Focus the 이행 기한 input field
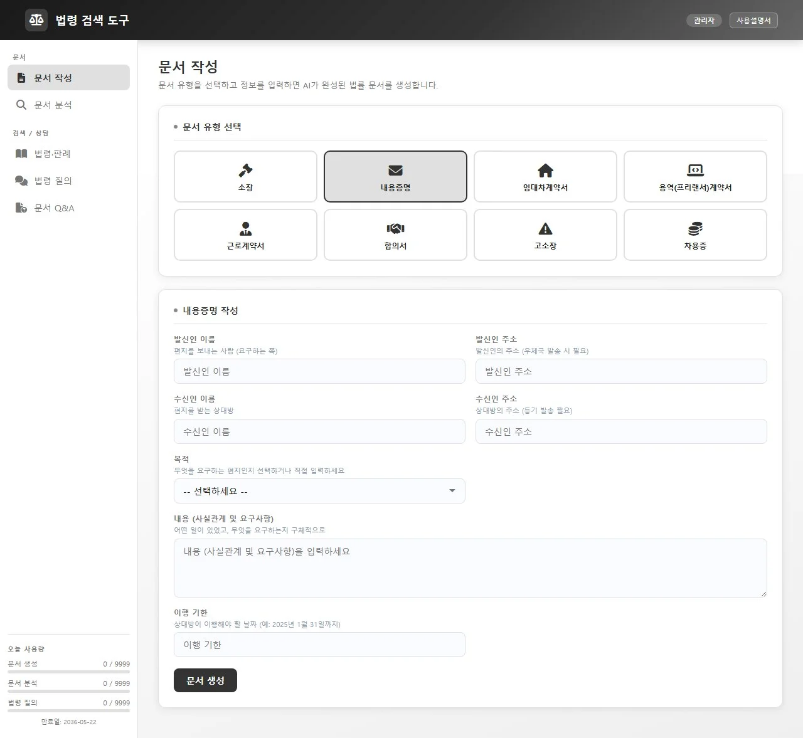This screenshot has height=738, width=803. (319, 645)
